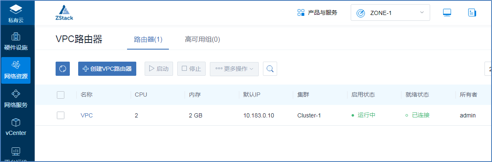Screen dimensions: 492x162
Task: Expand the ZONE-1 zone selector dropdown
Action: pyautogui.click(x=390, y=13)
